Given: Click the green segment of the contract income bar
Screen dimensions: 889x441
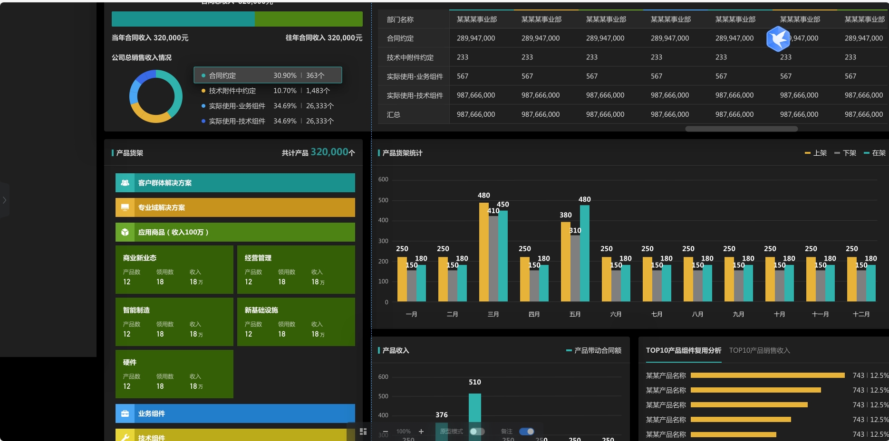Looking at the screenshot, I should [x=309, y=19].
